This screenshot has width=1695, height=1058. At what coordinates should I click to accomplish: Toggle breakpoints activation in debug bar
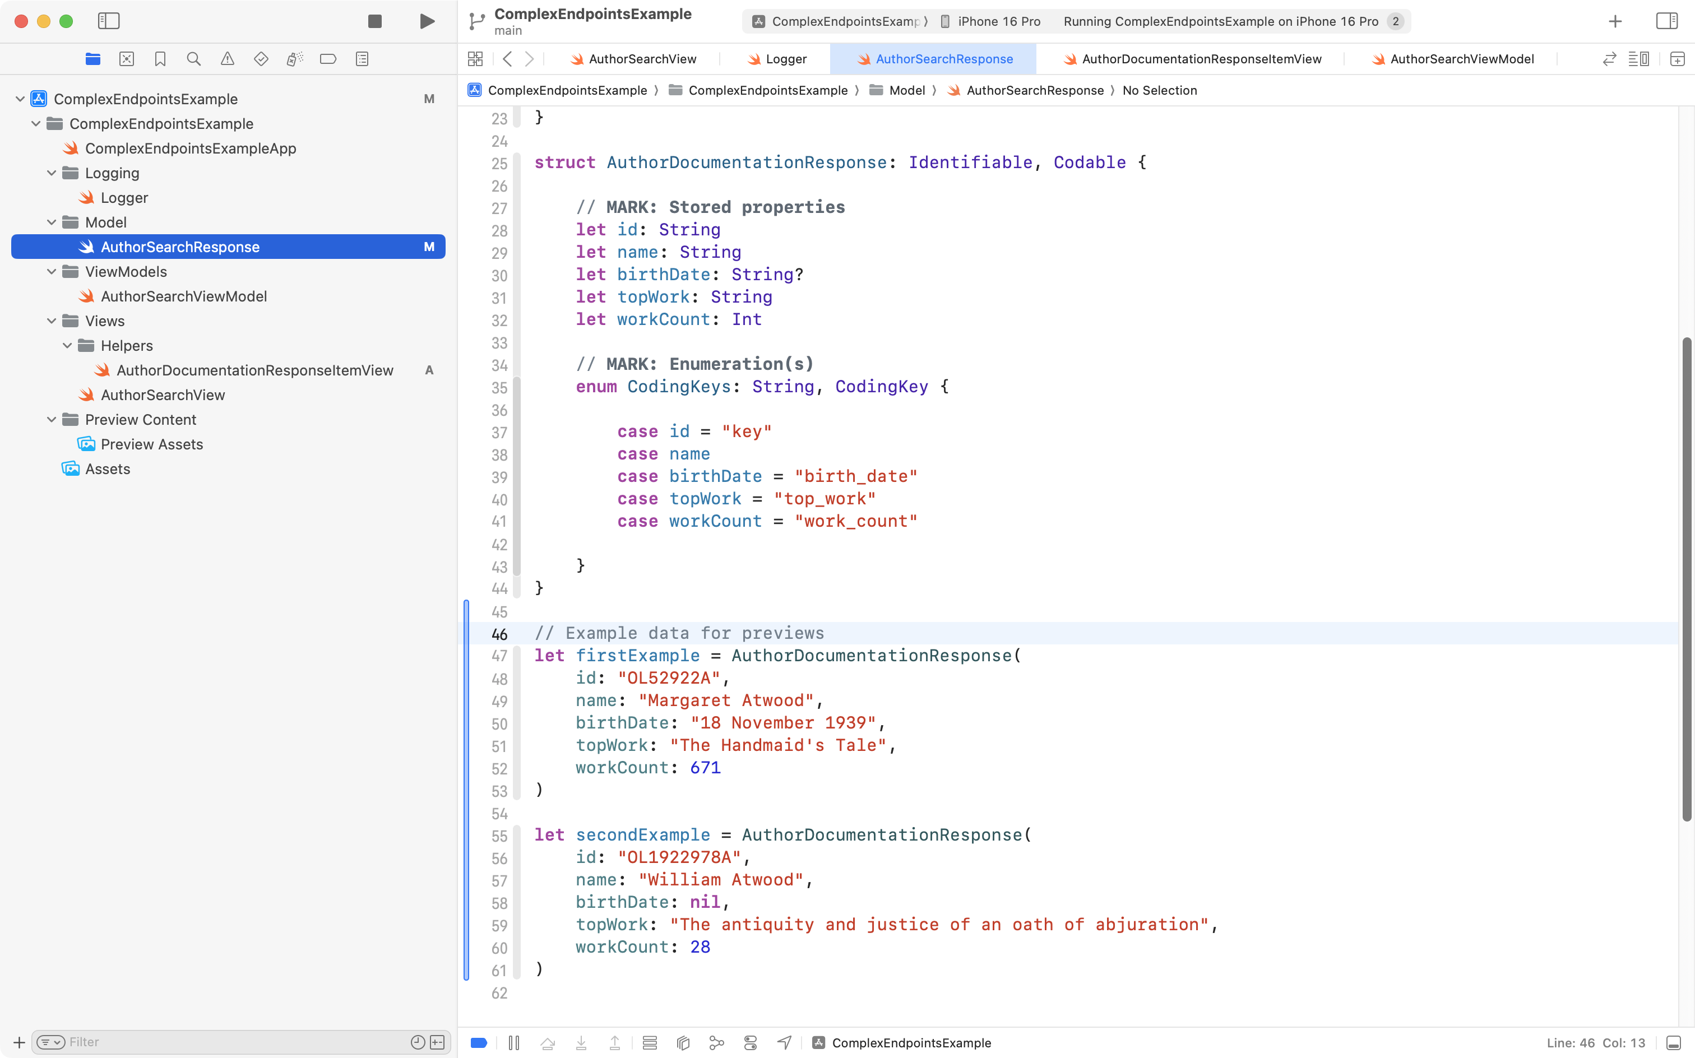tap(479, 1043)
